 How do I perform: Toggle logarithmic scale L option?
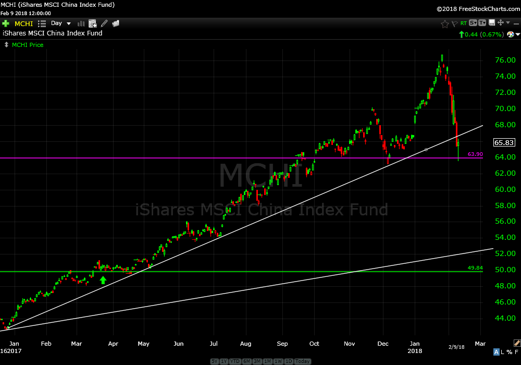pos(503,352)
